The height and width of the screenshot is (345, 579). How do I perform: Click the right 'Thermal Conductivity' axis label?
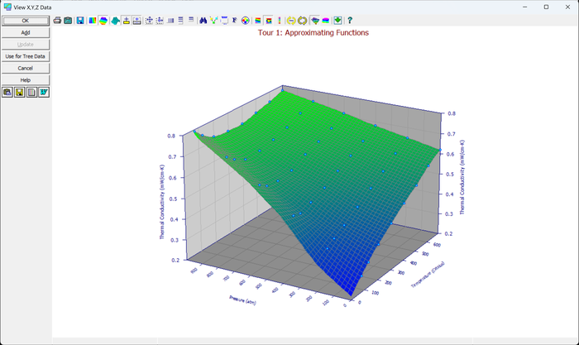coord(462,177)
